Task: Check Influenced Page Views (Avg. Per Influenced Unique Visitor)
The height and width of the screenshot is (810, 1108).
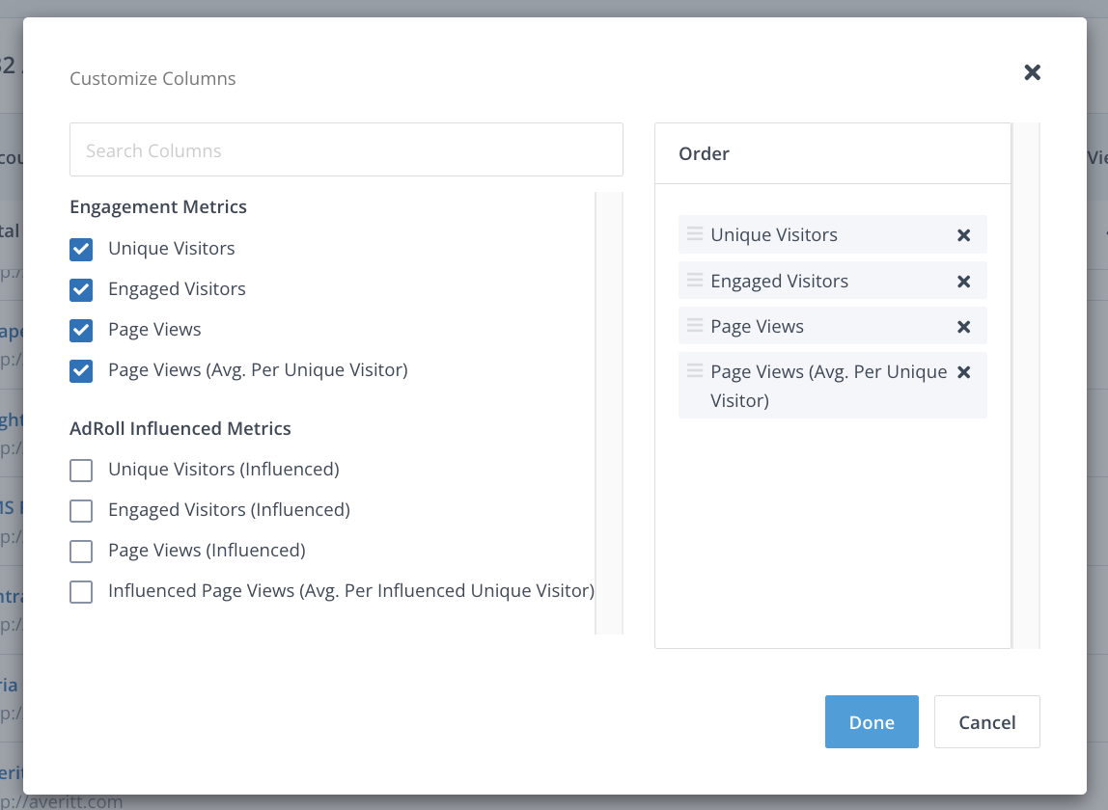Action: [x=81, y=592]
